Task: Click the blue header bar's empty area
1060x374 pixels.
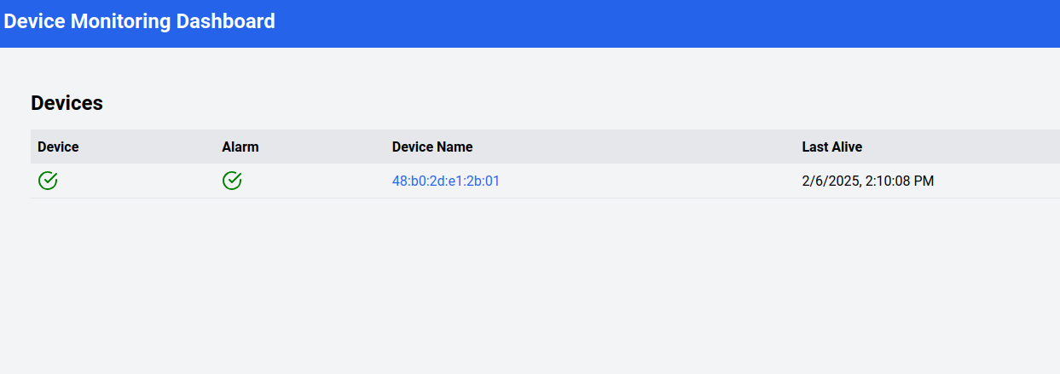Action: coord(665,23)
